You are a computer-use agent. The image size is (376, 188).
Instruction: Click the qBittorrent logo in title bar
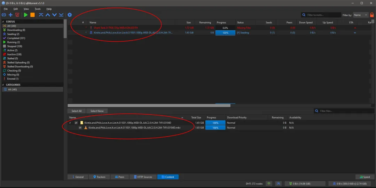[x=3, y=3]
